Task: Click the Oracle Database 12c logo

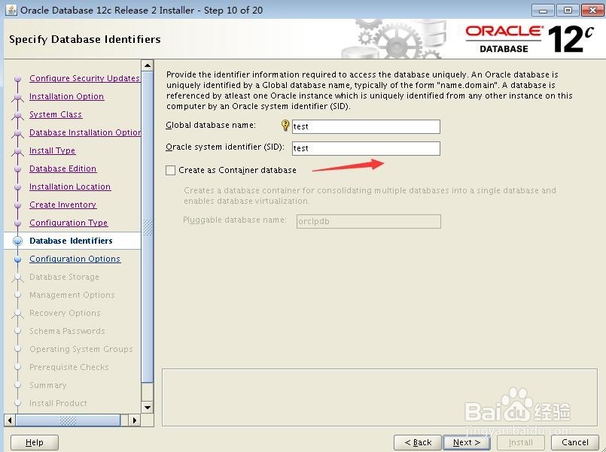Action: coord(529,39)
